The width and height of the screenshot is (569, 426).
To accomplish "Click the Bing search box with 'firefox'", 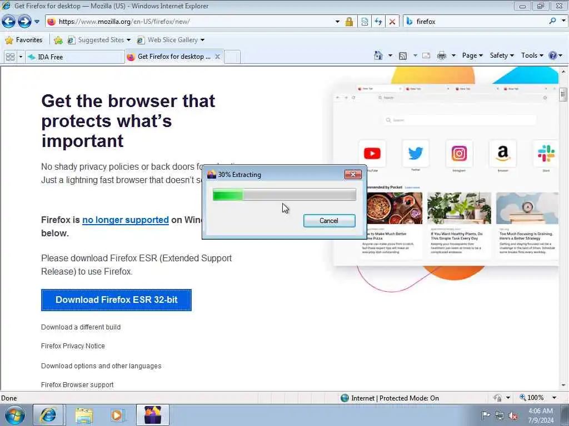I will coord(476,22).
